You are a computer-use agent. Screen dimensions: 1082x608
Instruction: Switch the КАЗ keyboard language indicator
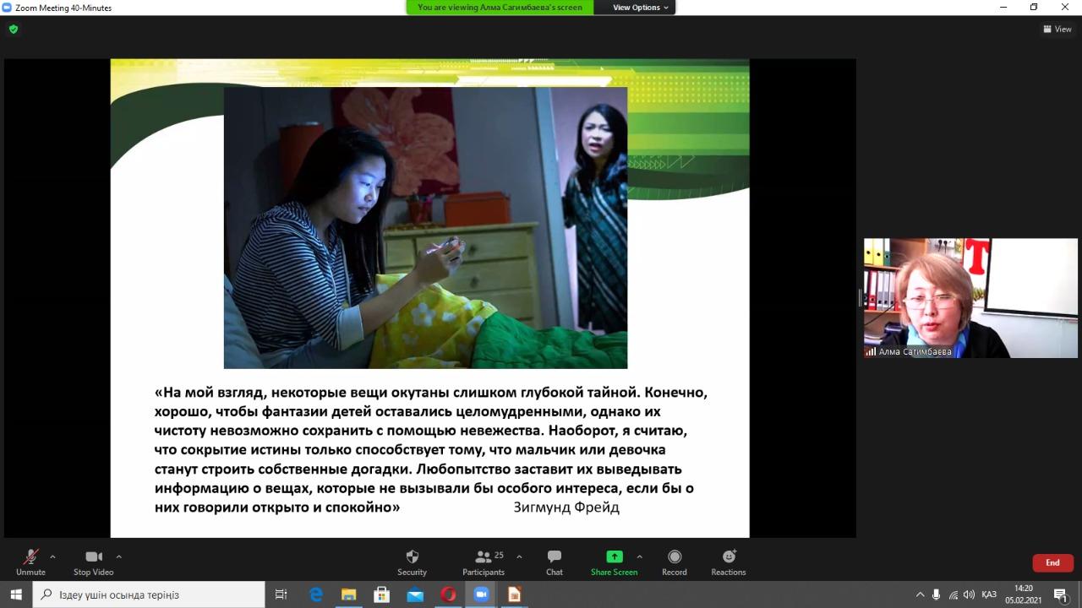tap(988, 594)
